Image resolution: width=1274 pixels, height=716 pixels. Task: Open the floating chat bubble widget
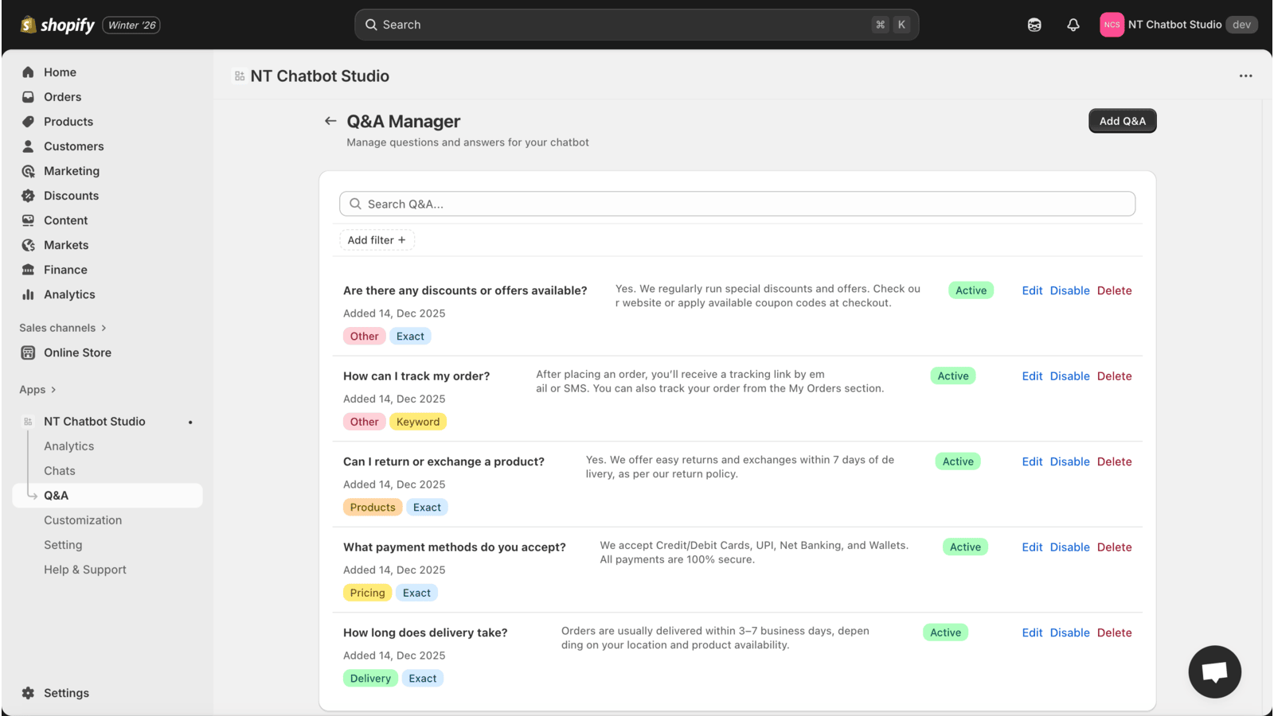(1214, 672)
